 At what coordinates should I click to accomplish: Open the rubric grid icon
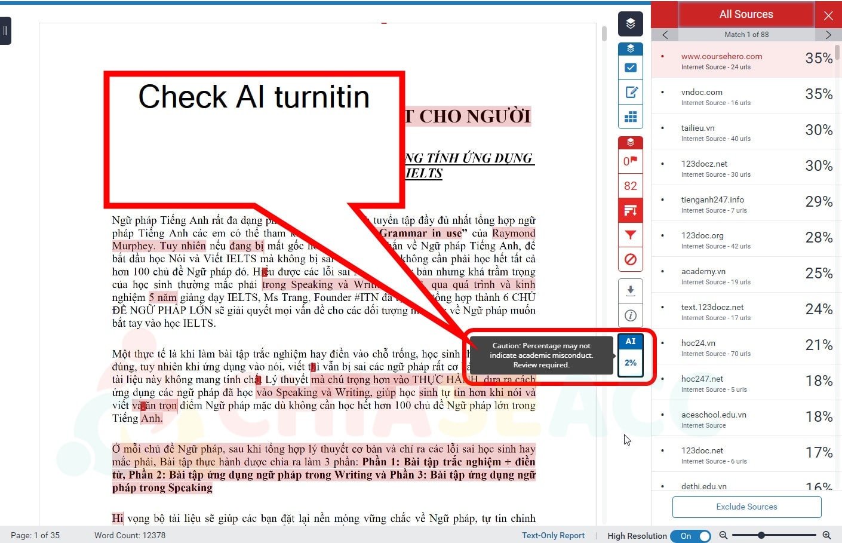coord(631,116)
